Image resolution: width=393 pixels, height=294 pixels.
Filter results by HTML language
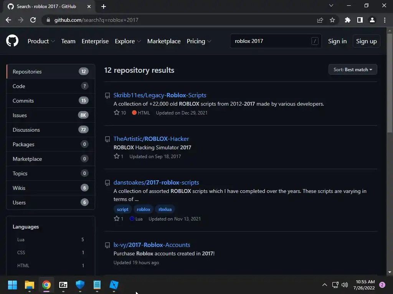[x=50, y=266]
